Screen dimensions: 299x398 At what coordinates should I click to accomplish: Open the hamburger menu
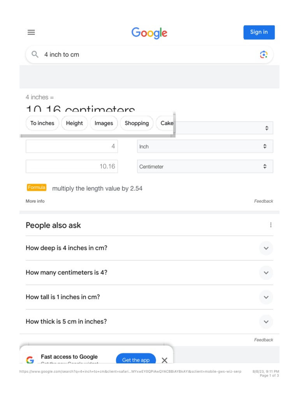pos(31,32)
